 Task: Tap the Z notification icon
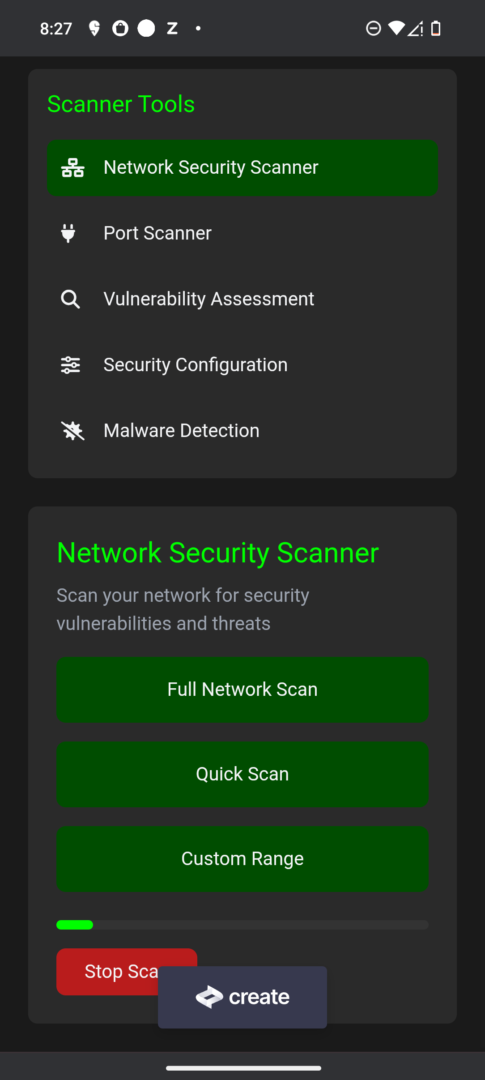[x=172, y=29]
